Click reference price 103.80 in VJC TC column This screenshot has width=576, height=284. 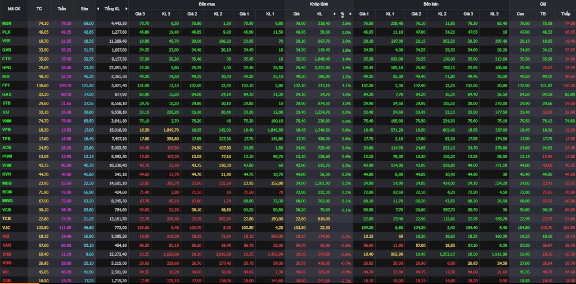43,227
